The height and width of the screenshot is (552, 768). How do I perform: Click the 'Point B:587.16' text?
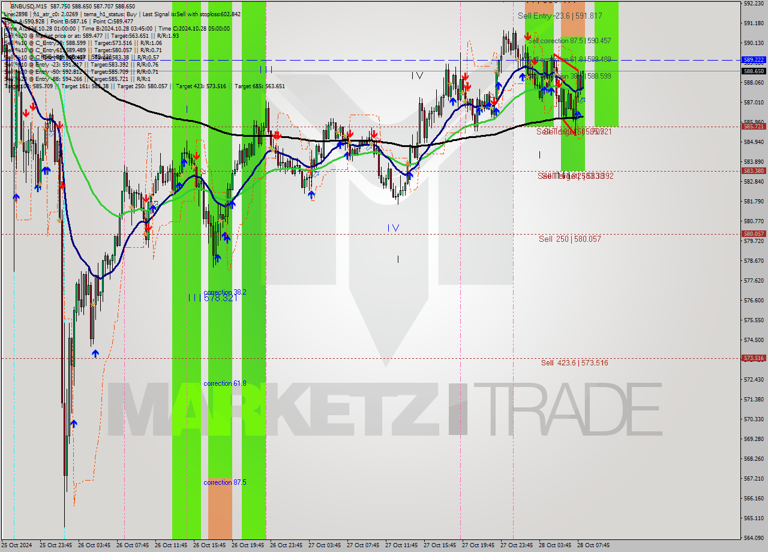[x=68, y=21]
